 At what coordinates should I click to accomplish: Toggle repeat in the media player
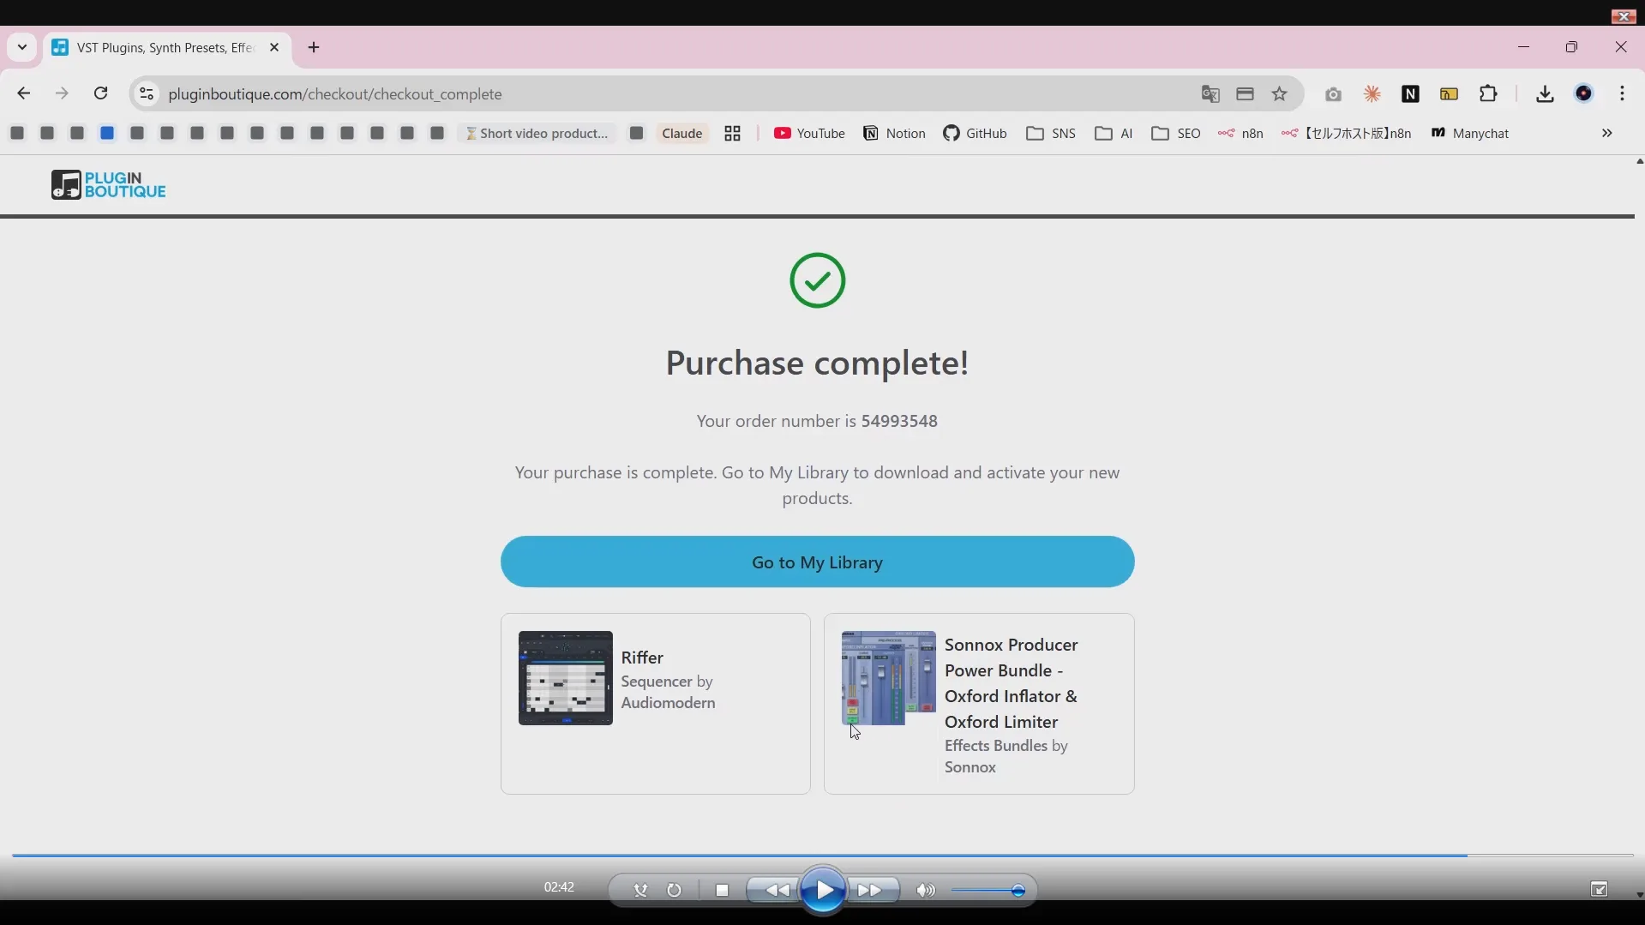[x=675, y=891]
